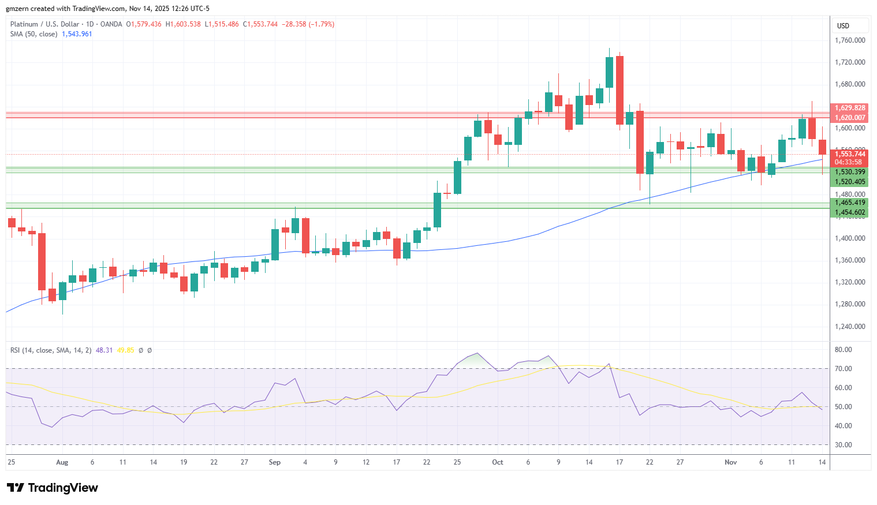Click the green 1,465.419 price tag
This screenshot has width=877, height=505.
(850, 203)
